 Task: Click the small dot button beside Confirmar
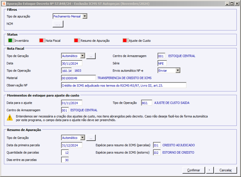[x=210, y=170]
